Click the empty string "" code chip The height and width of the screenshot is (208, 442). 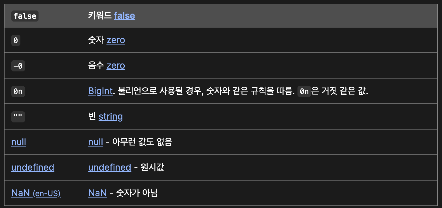coord(18,117)
